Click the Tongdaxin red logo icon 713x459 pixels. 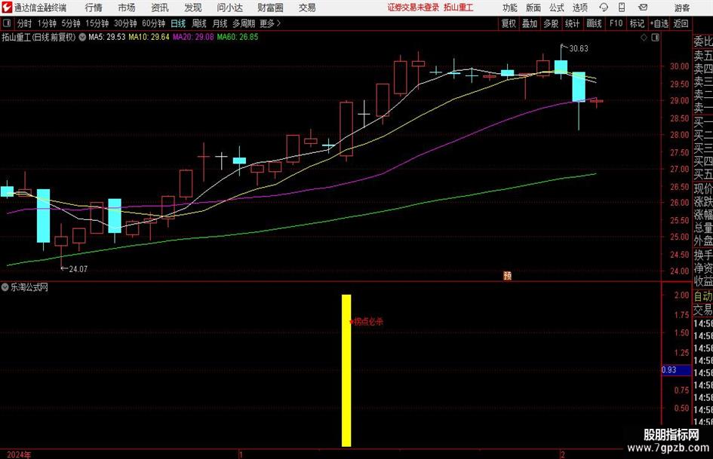(x=7, y=8)
